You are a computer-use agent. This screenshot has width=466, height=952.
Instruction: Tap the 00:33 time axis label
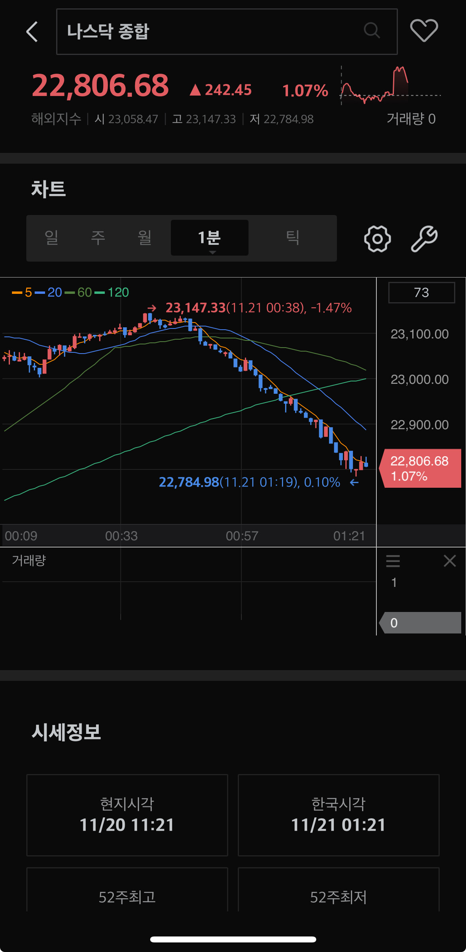click(121, 536)
